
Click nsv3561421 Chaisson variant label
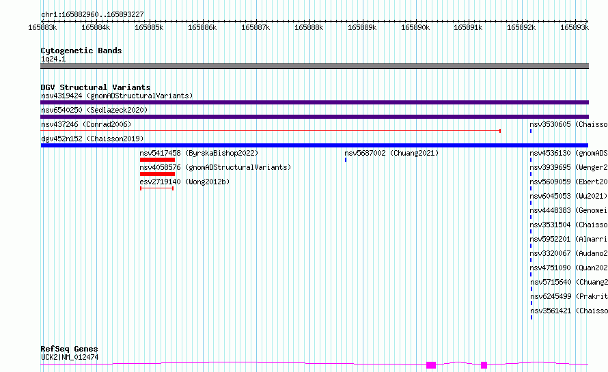(568, 311)
